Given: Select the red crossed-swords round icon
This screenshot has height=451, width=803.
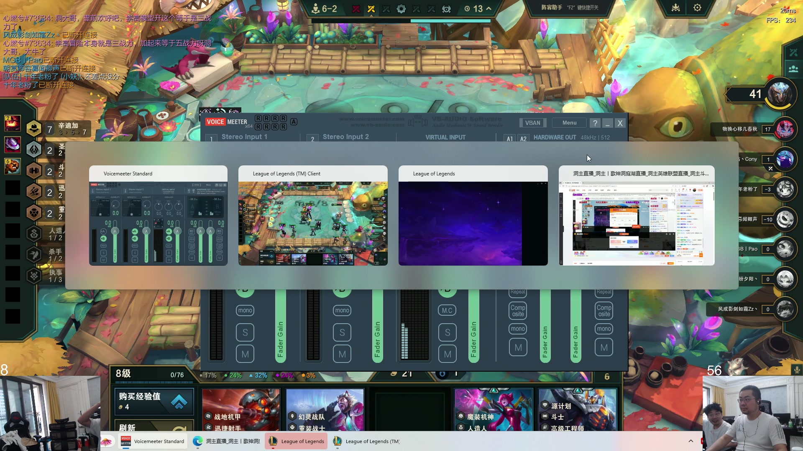Looking at the screenshot, I should tap(356, 9).
